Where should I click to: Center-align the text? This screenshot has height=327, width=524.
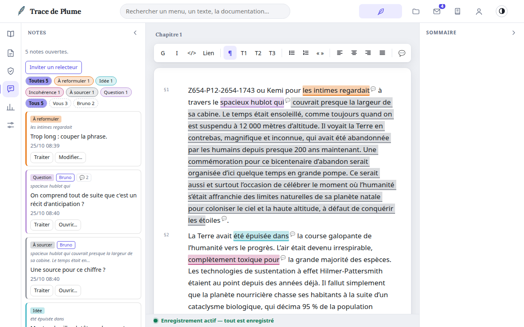pyautogui.click(x=354, y=53)
